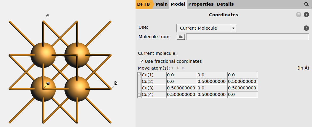Open the Properties tab

201,4
